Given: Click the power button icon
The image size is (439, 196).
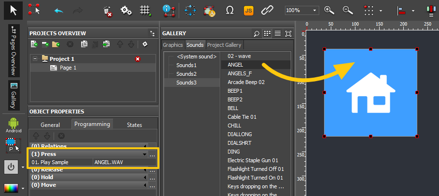Looking at the screenshot, I should pos(11,167).
